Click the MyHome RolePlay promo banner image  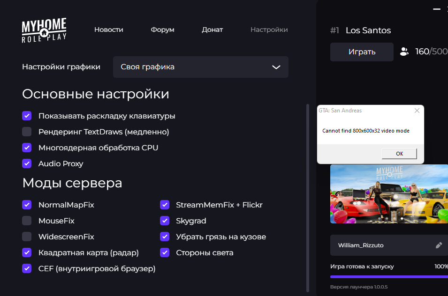tap(389, 194)
